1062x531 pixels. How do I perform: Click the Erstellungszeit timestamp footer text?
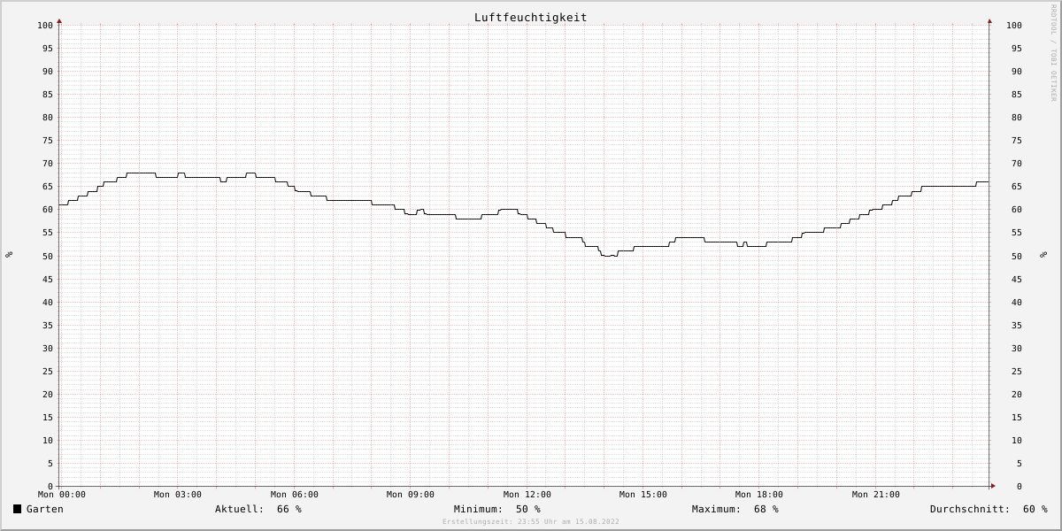coord(531,522)
